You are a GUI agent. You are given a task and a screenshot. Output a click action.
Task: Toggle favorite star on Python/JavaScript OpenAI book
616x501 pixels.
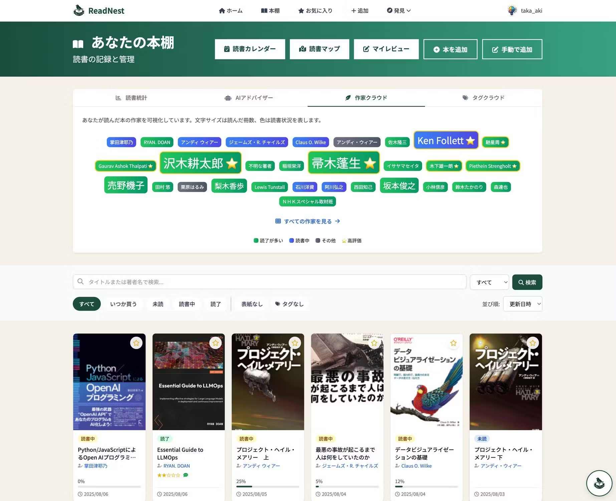point(136,343)
